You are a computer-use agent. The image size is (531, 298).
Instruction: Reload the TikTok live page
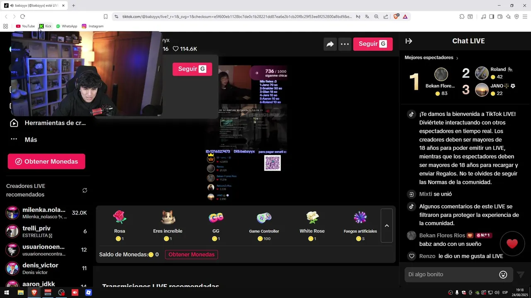coord(22,17)
